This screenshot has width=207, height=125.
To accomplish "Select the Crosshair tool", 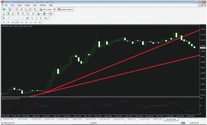I will coord(8,18).
